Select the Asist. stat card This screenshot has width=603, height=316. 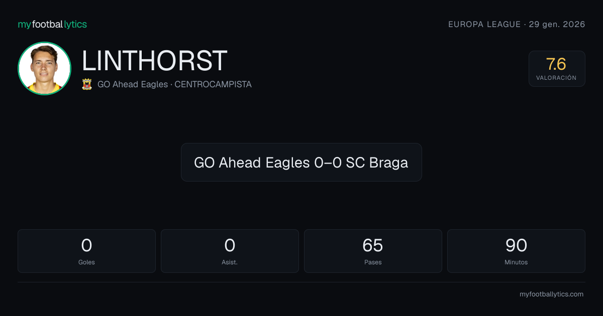tap(230, 251)
